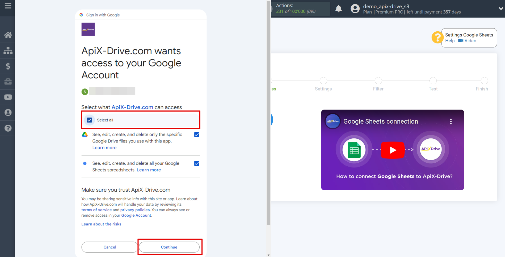
Task: Click the Google Drive icon in permissions
Action: [x=85, y=135]
